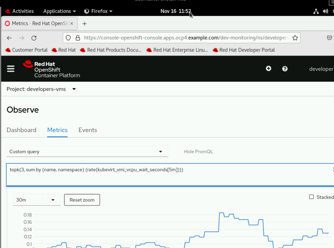Image resolution: width=334 pixels, height=248 pixels.
Task: Switch to the Dashboard tab
Action: [21, 130]
